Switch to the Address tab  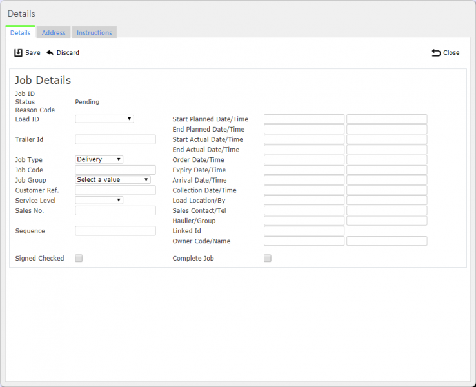[54, 33]
